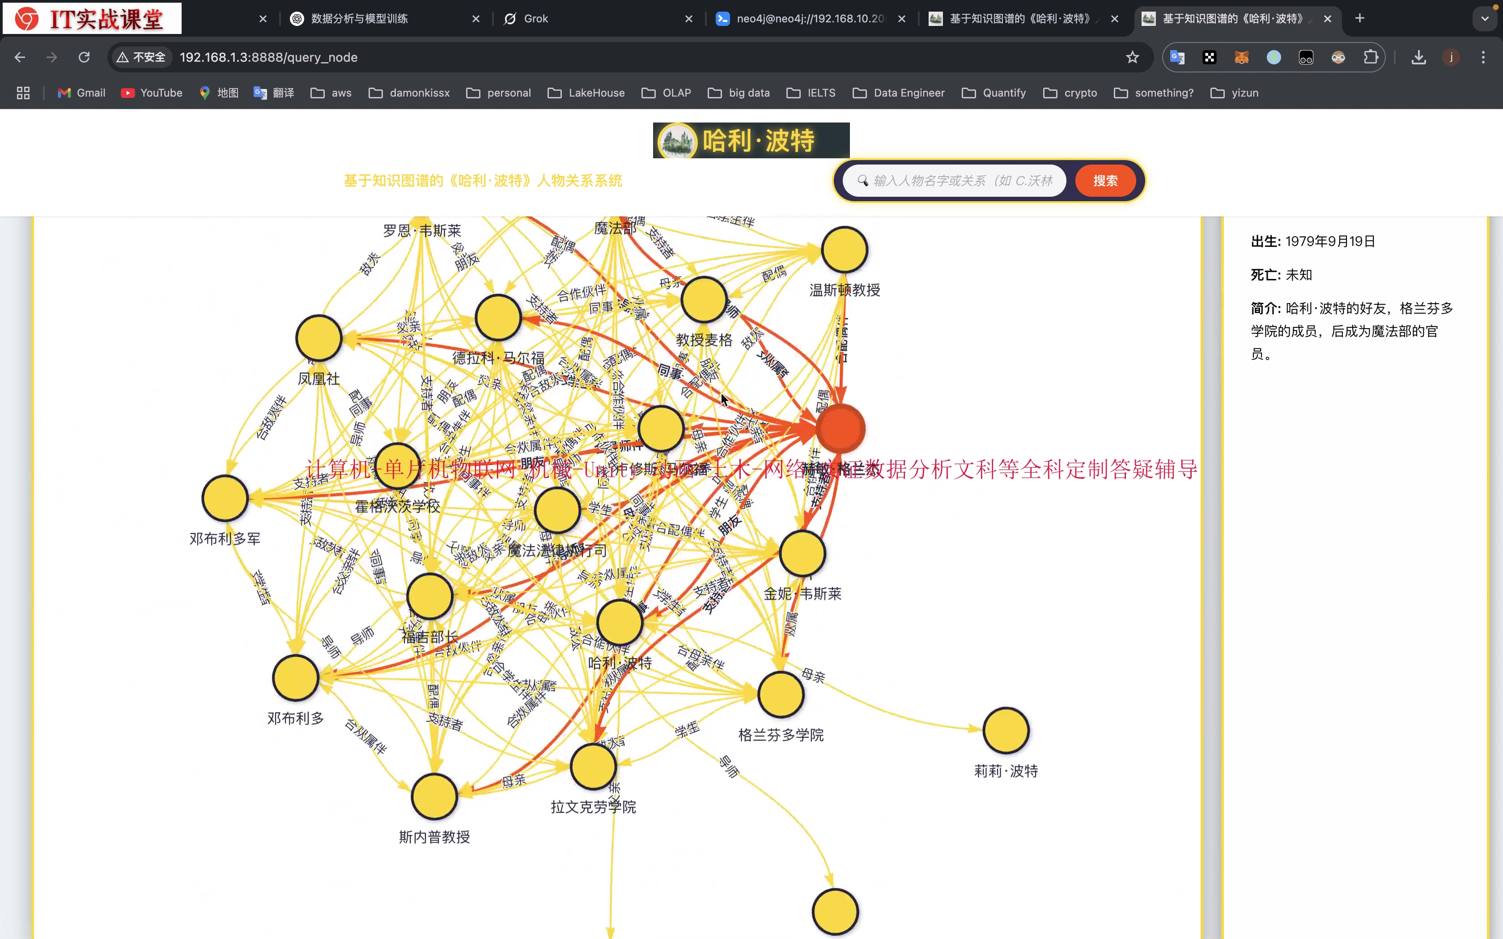Open Chrome three-dot menu
This screenshot has height=939, width=1503.
click(1483, 57)
